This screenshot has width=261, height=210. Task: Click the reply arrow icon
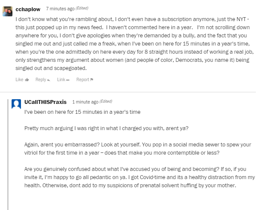click(x=48, y=79)
